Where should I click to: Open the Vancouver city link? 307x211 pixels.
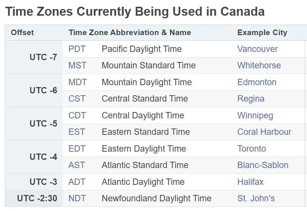tap(257, 49)
